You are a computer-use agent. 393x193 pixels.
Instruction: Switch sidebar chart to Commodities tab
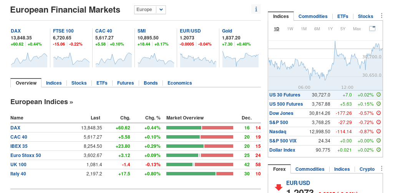tap(313, 16)
